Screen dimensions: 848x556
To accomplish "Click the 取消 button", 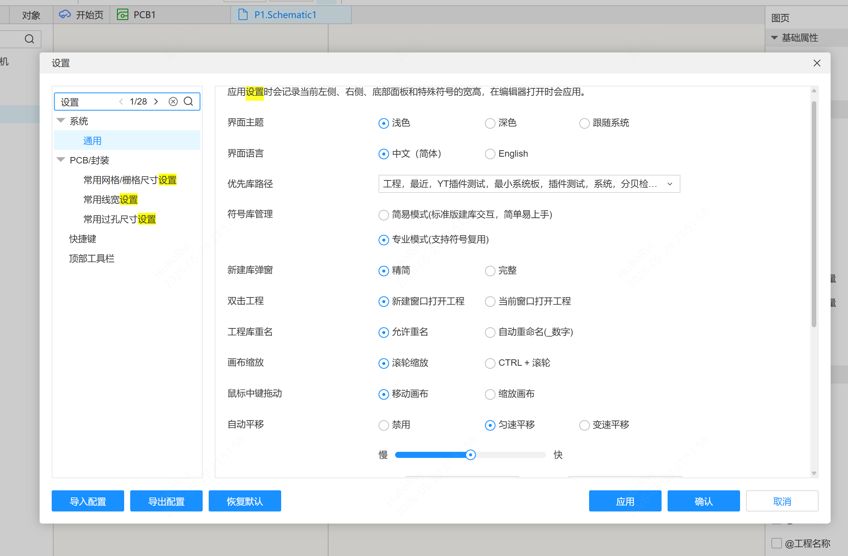I will (782, 501).
